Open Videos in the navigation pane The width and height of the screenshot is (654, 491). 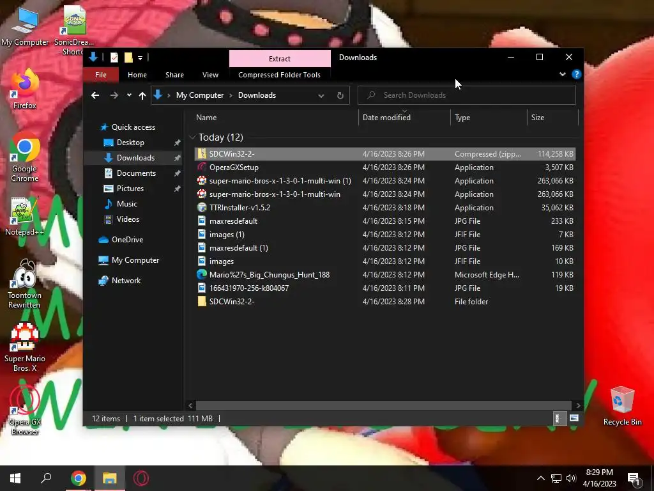point(128,219)
